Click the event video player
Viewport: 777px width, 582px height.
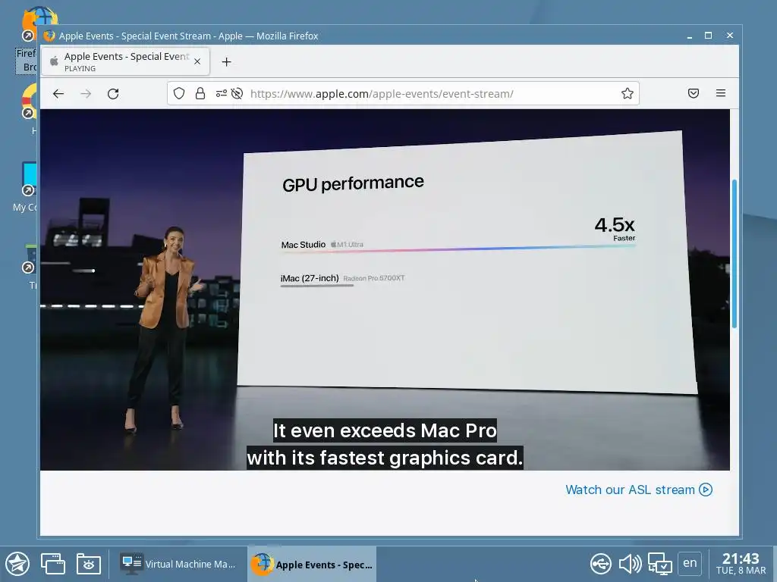point(385,289)
